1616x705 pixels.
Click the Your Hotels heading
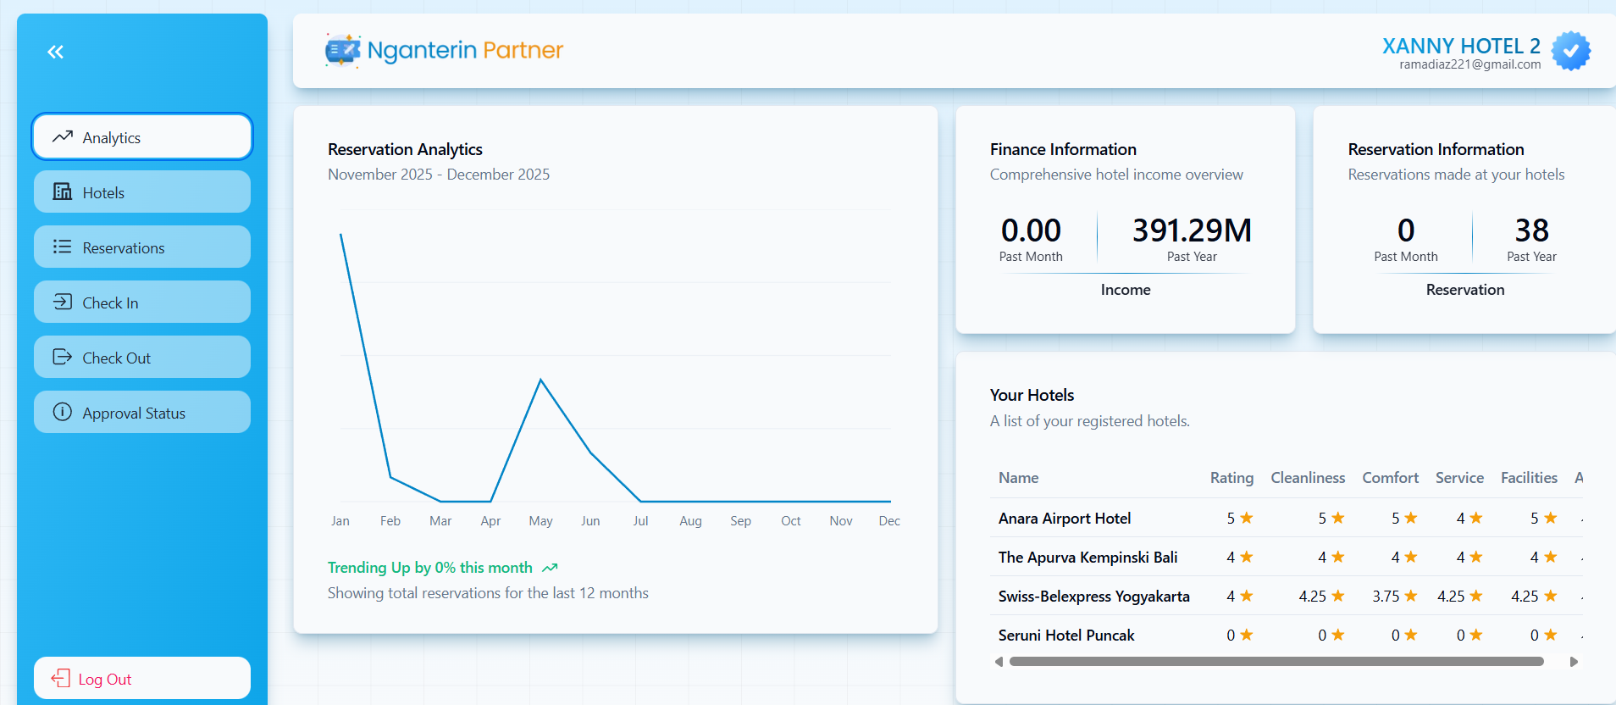[1032, 395]
